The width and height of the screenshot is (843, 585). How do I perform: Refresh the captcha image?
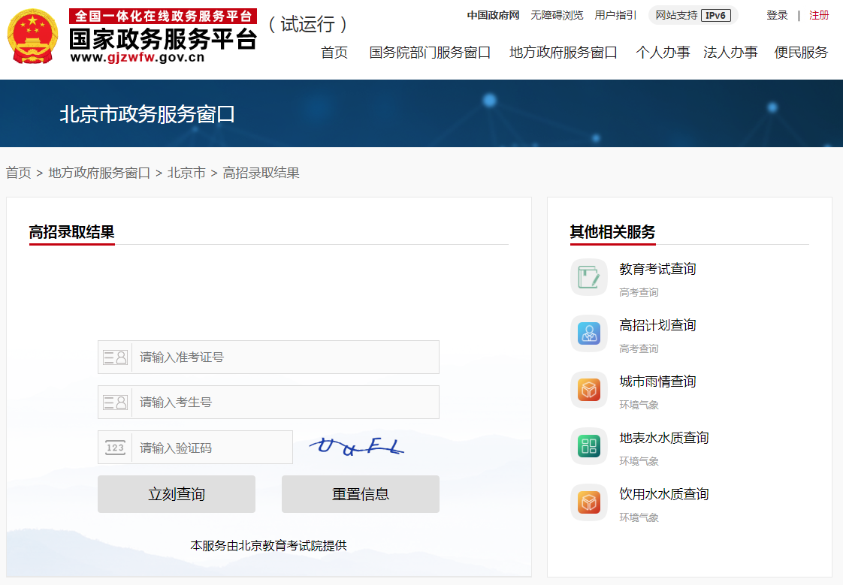coord(356,446)
